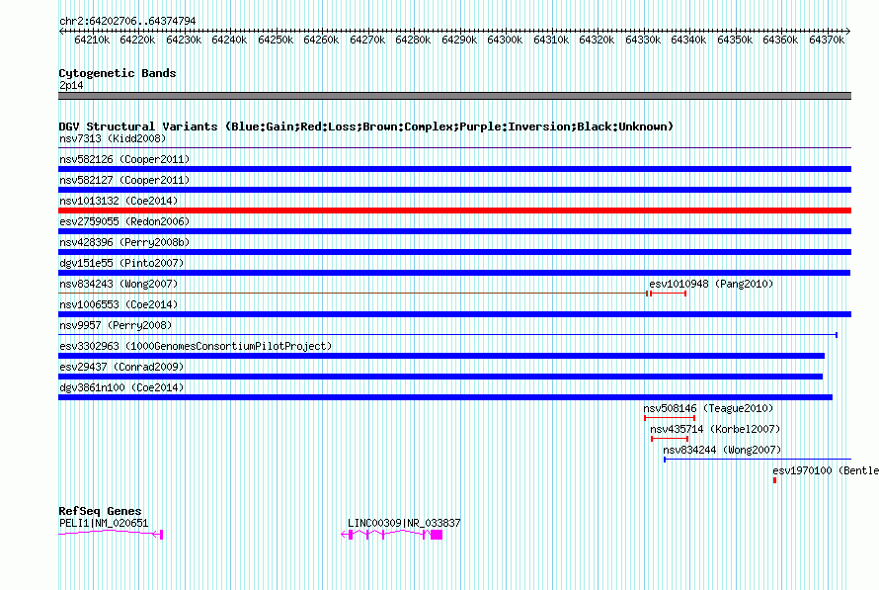Click the chr2:64202706..64374794 region label
Screen dimensions: 879x590
click(127, 21)
